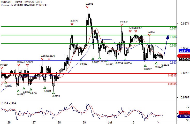Click the red 0.8815 support level label

pos(172,75)
